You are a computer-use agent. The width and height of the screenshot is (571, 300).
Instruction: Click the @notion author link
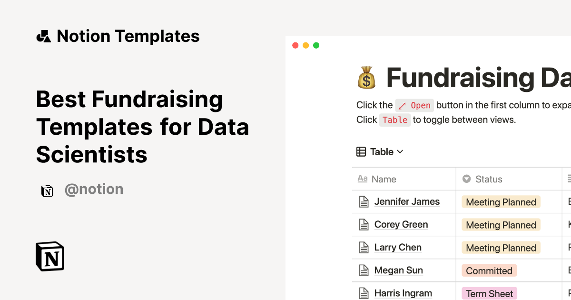[x=94, y=190]
